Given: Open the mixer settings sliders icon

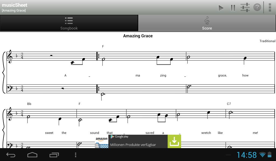Looking at the screenshot, I should pos(245,8).
